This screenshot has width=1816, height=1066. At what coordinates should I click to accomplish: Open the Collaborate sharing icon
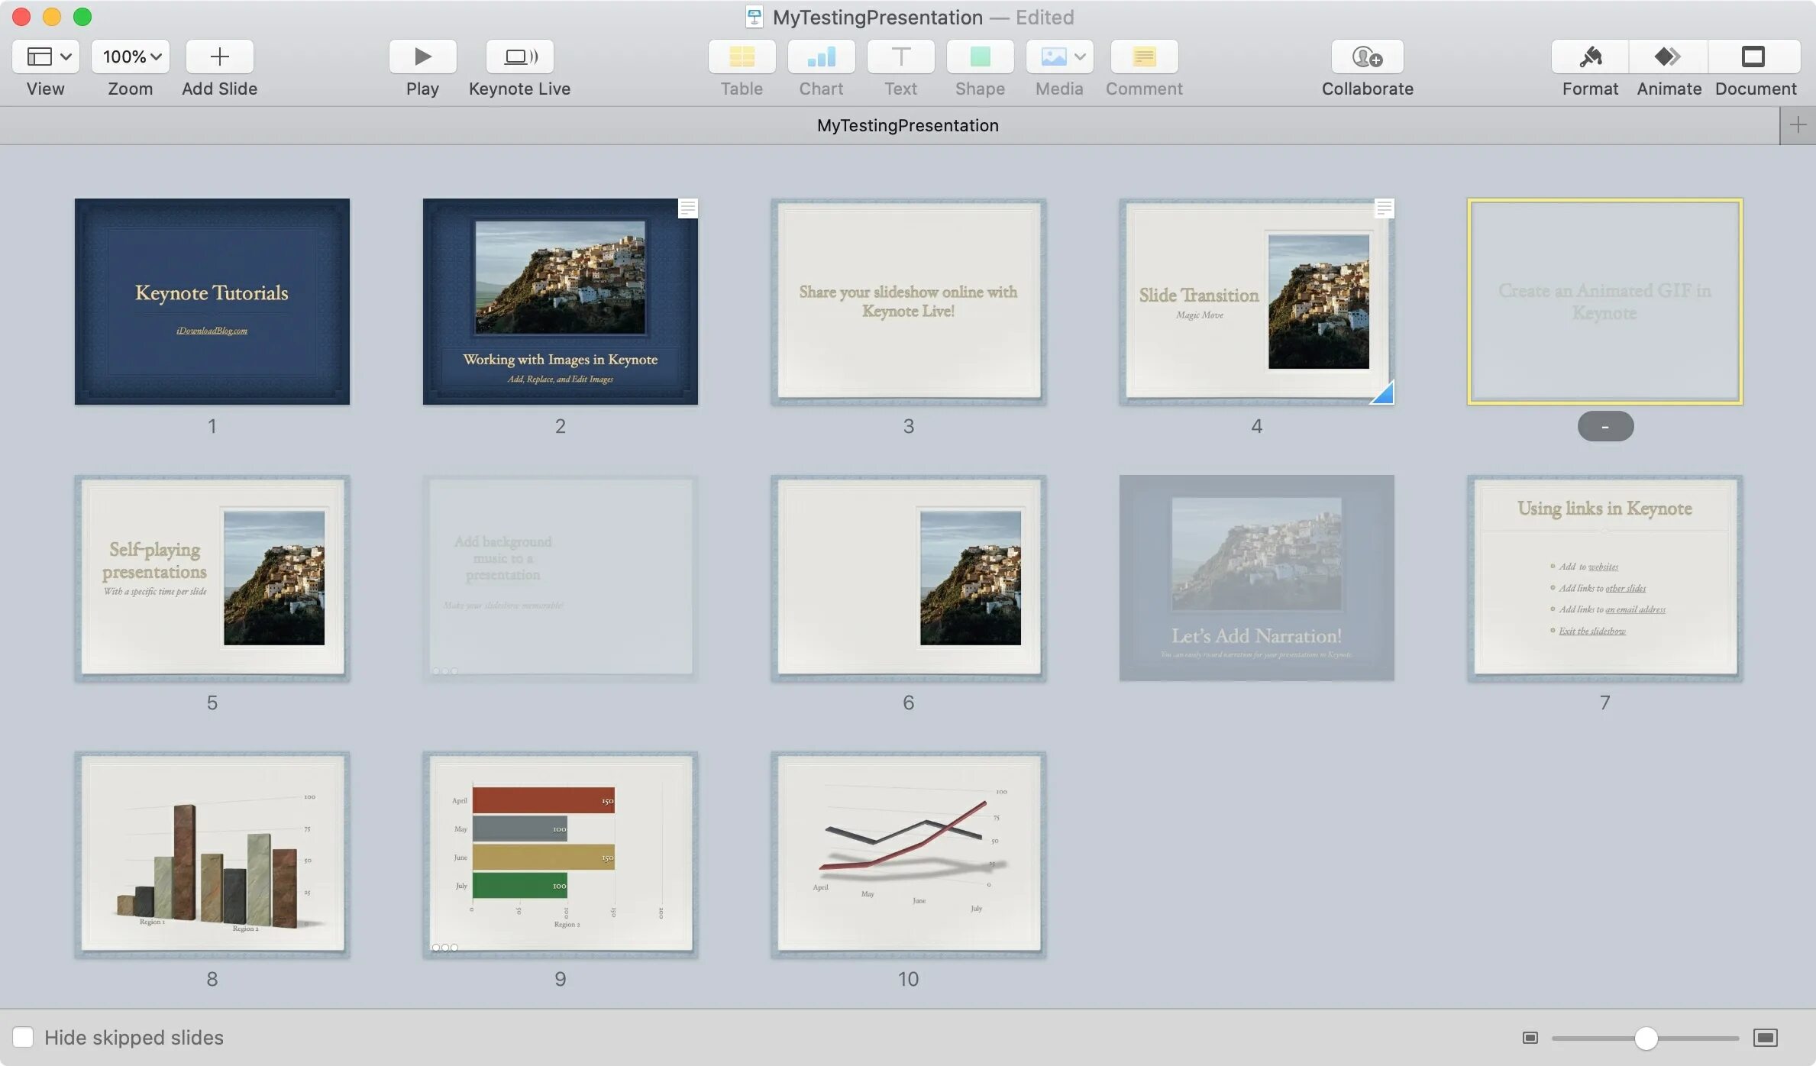pyautogui.click(x=1367, y=57)
